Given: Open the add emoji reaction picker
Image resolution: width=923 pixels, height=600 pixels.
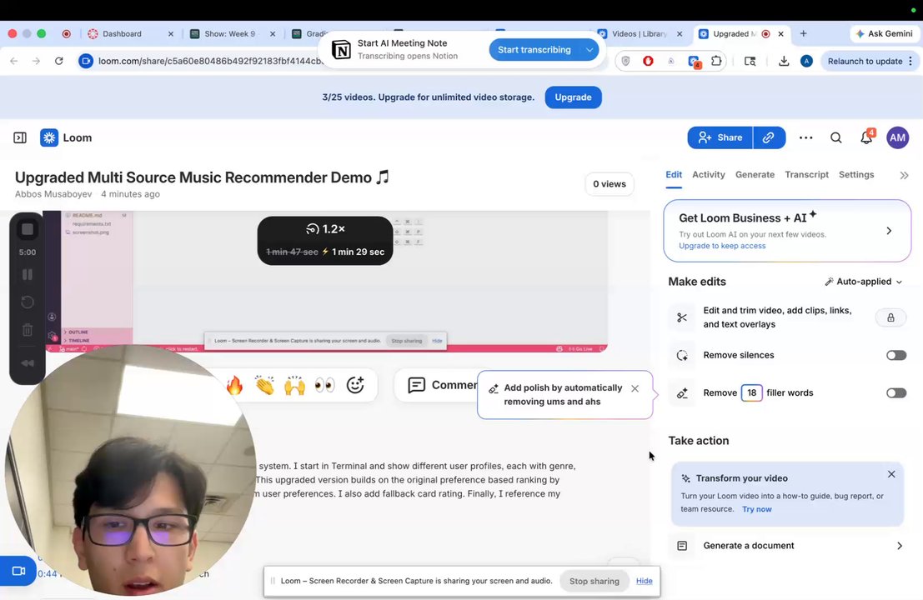Looking at the screenshot, I should (x=355, y=385).
